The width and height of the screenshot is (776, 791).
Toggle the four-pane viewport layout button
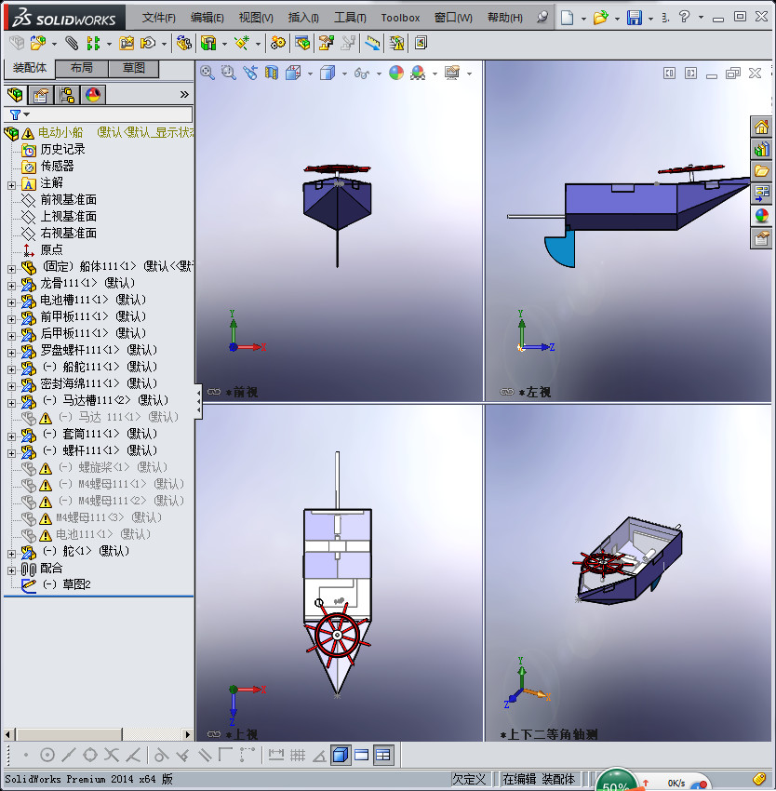click(x=383, y=756)
